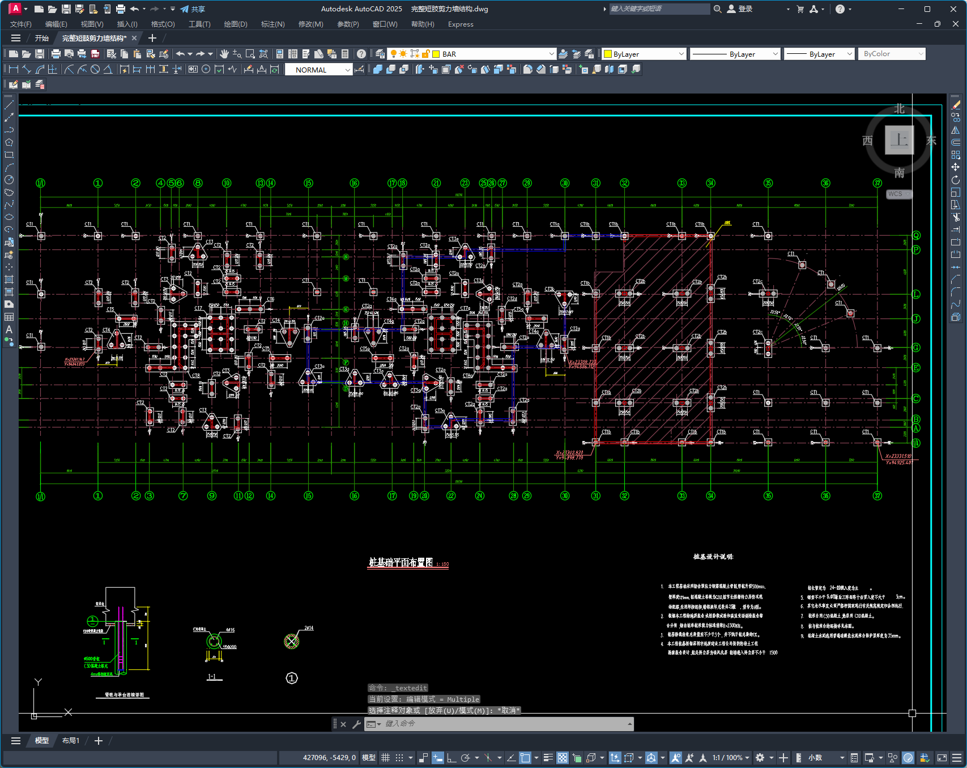Click the Center Mark dimension tool

[x=206, y=69]
